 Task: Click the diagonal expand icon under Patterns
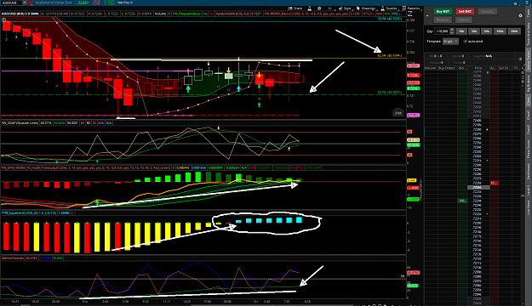point(409,14)
